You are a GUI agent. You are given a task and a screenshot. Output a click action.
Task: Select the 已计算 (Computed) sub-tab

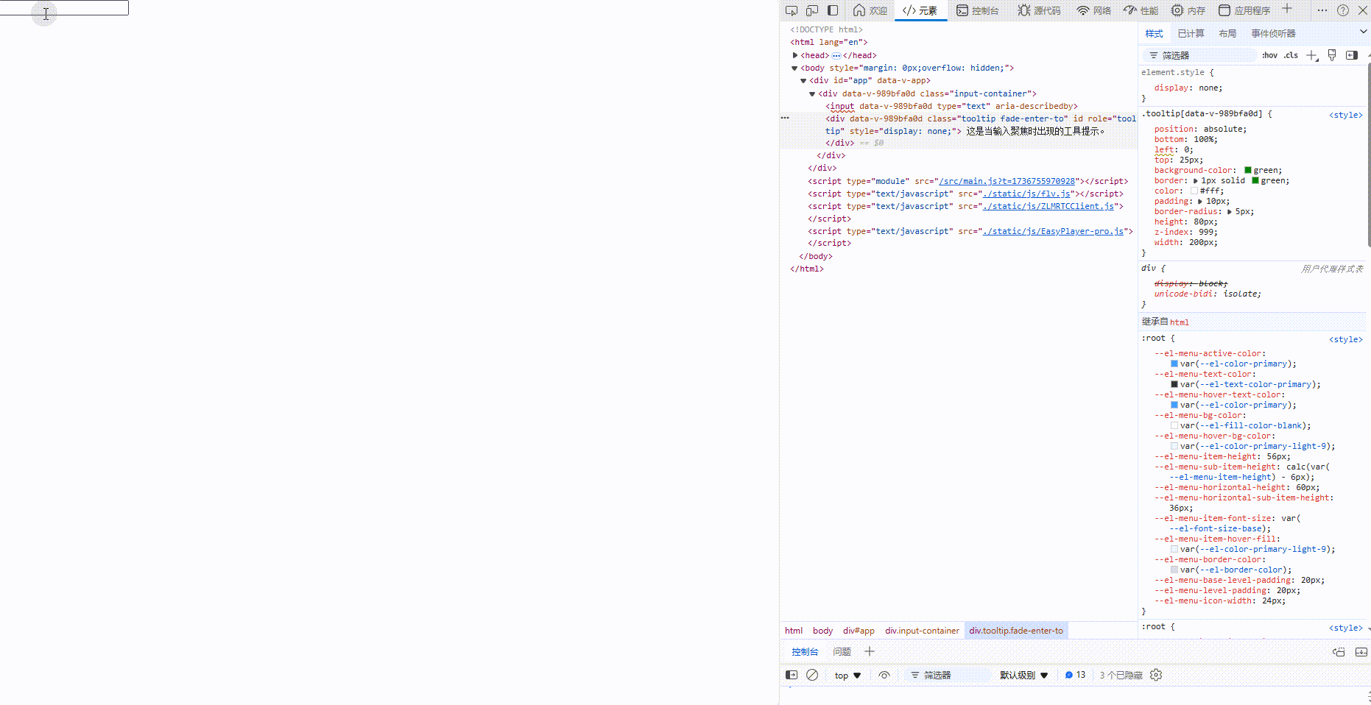pos(1191,34)
